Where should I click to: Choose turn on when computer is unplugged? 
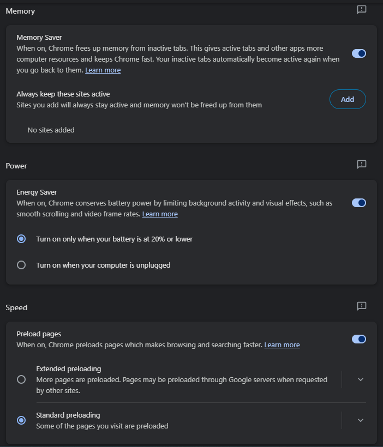[x=21, y=265]
